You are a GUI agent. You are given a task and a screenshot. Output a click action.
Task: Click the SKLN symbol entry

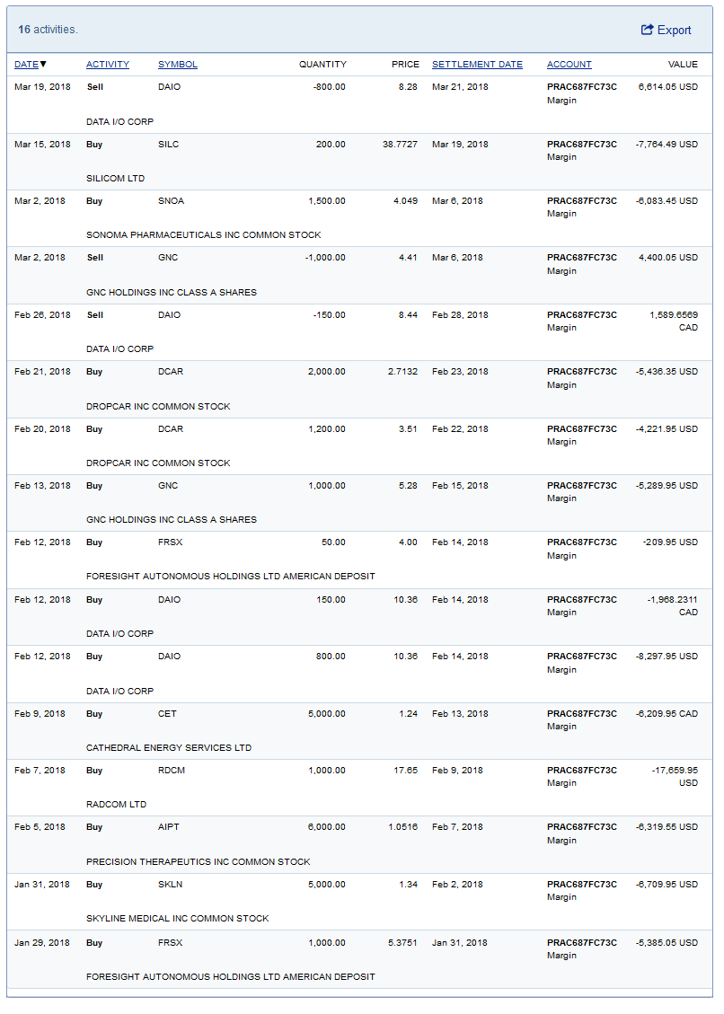(170, 885)
